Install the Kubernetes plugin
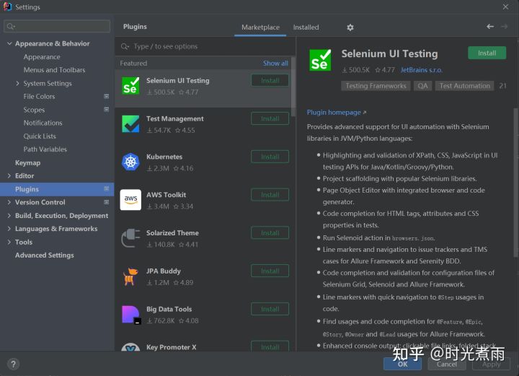 point(270,157)
